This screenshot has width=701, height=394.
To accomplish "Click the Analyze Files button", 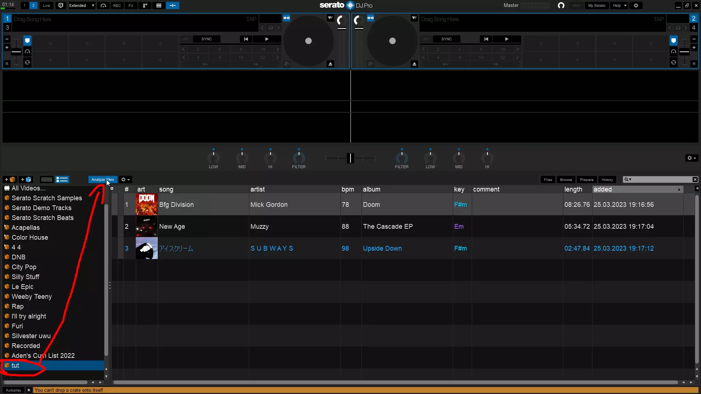I will 102,179.
